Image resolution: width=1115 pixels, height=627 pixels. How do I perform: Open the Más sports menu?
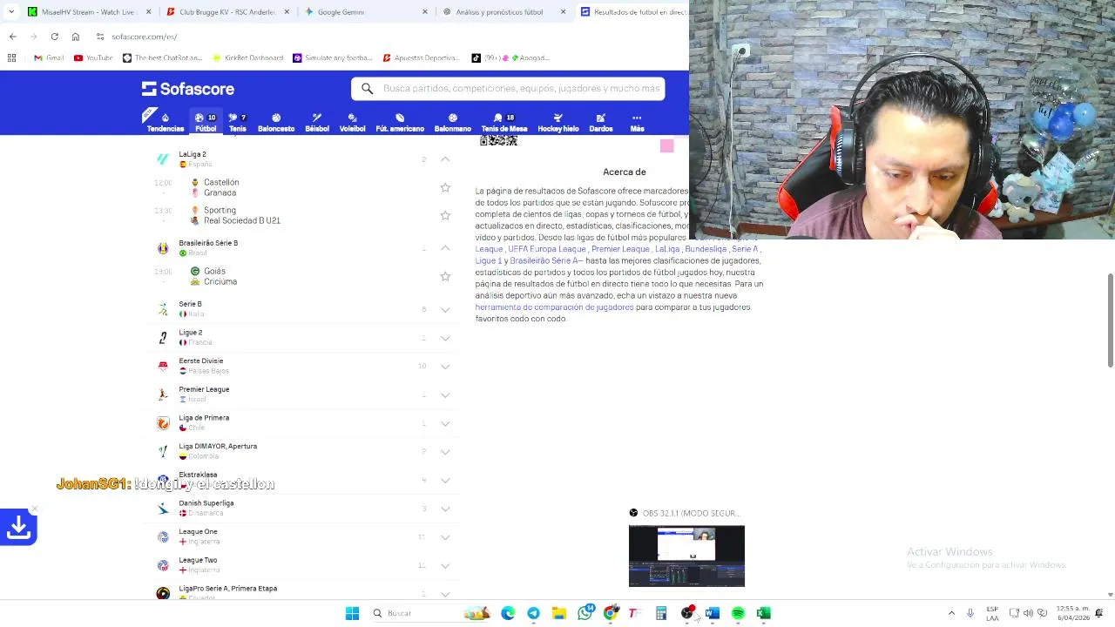pos(637,122)
